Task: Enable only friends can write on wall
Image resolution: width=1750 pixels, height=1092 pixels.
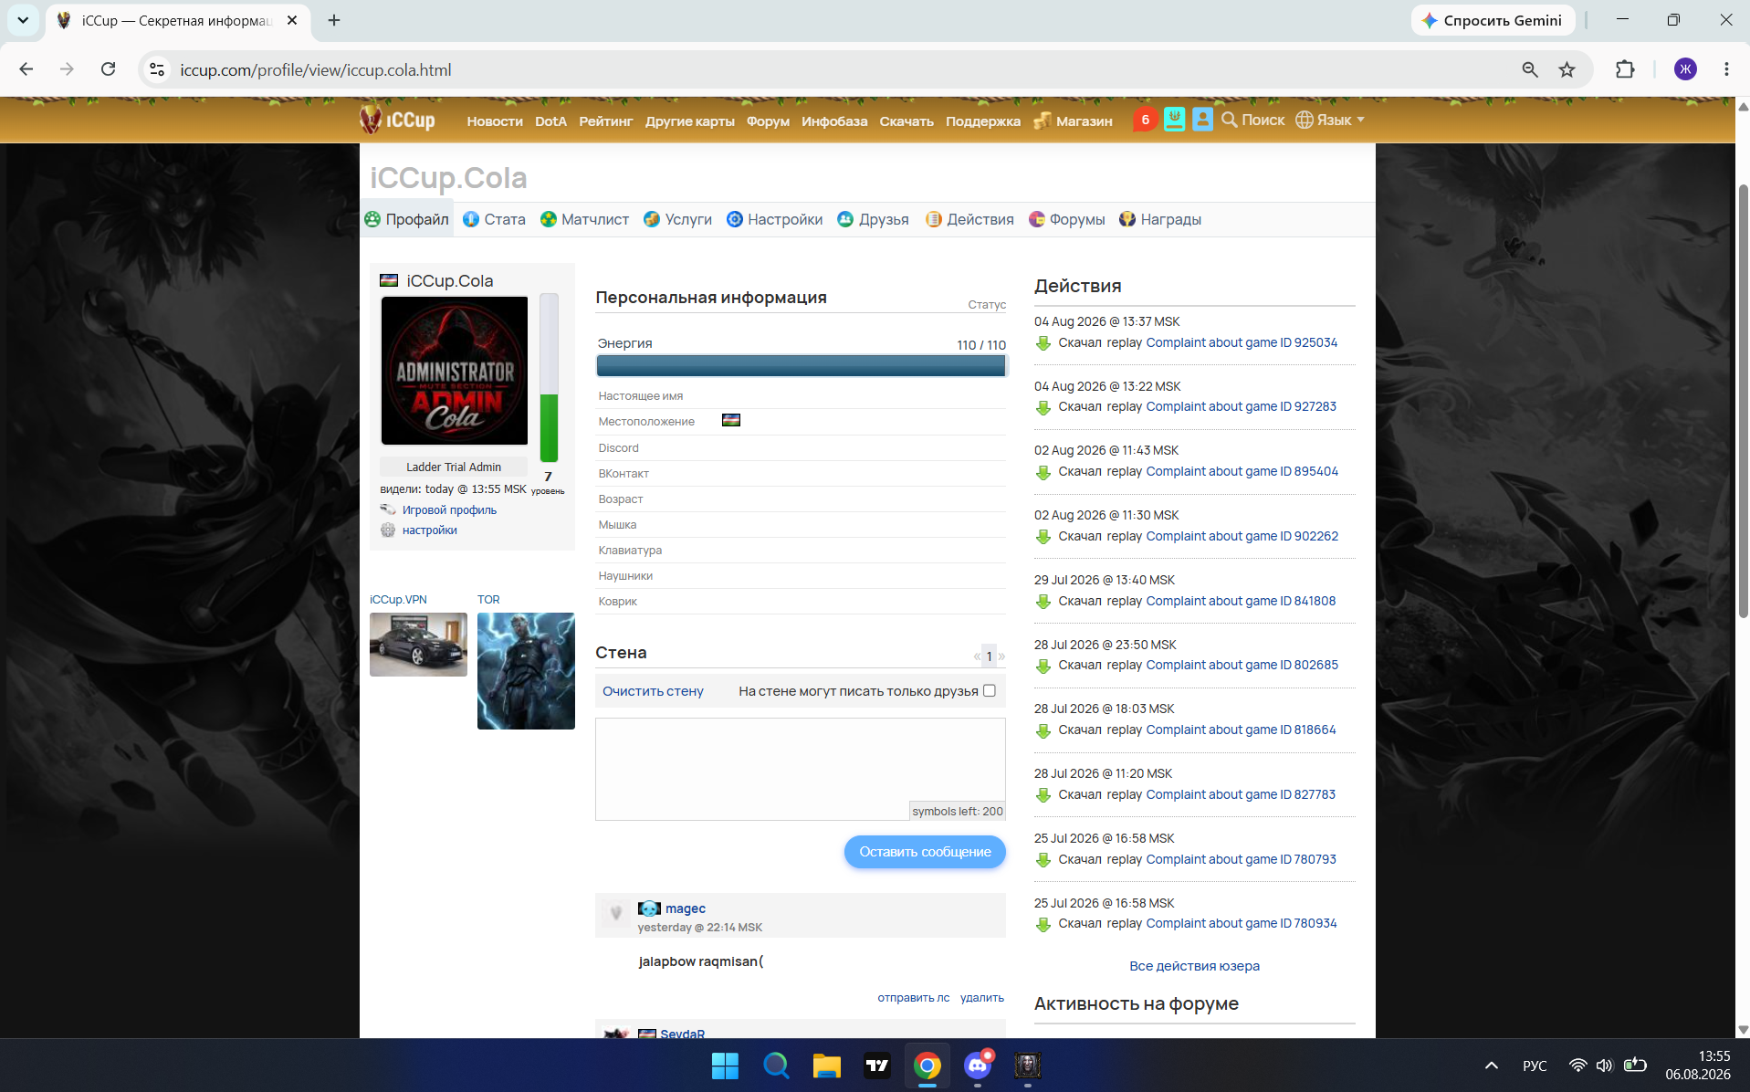Action: 990,690
